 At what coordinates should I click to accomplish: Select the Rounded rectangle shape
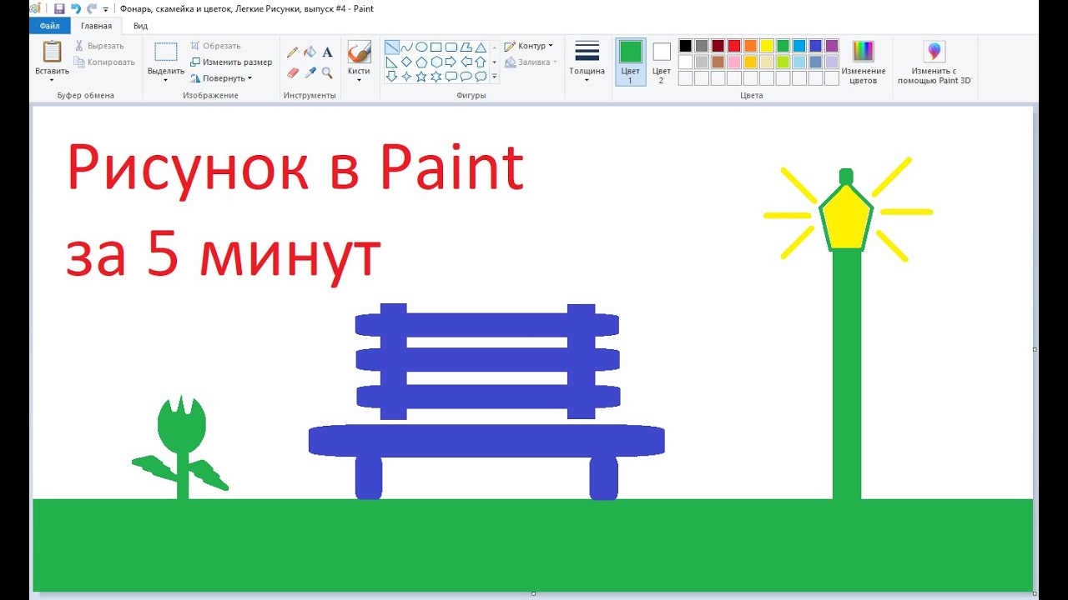click(451, 47)
